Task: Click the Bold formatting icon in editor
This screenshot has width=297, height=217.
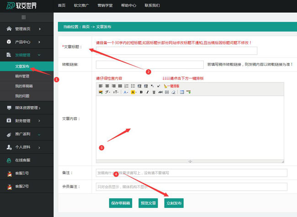Action: (x=141, y=92)
